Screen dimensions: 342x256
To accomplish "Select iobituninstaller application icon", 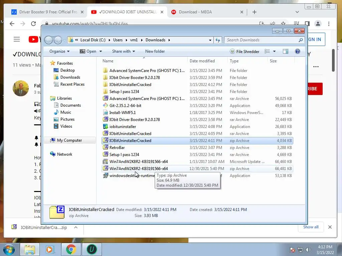I will point(106,126).
